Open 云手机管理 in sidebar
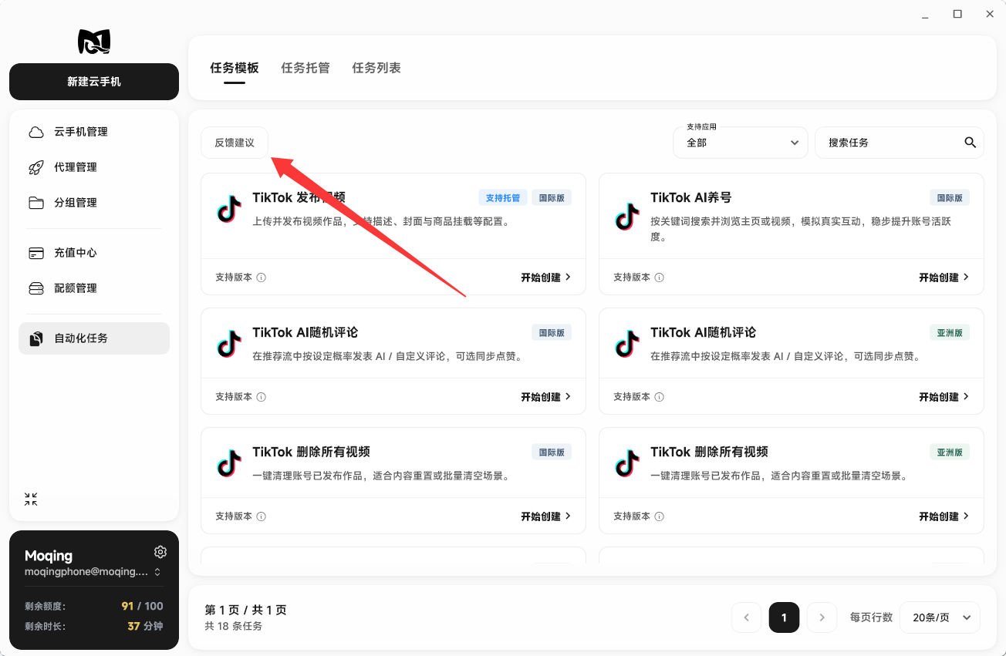This screenshot has width=1006, height=656. pos(94,132)
